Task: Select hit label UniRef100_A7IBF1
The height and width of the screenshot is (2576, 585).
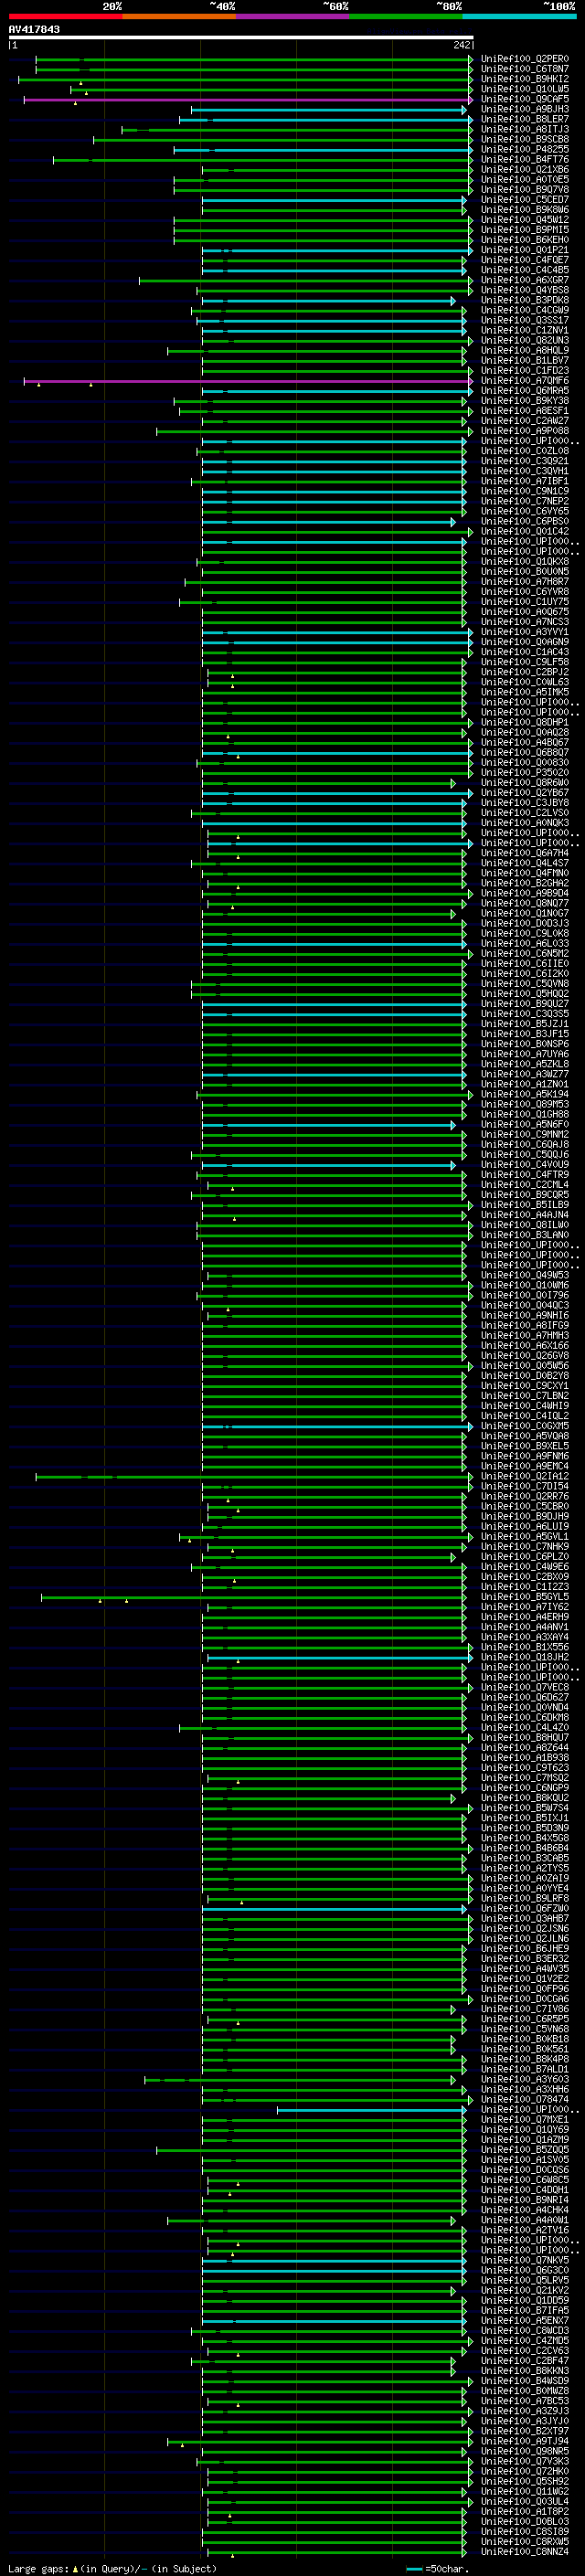Action: click(524, 481)
